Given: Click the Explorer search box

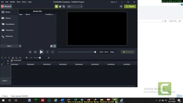Looking at the screenshot, I should 175,21.
